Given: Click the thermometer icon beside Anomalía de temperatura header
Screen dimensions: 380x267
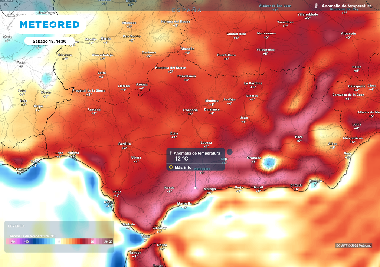Looking at the screenshot, I should [316, 6].
